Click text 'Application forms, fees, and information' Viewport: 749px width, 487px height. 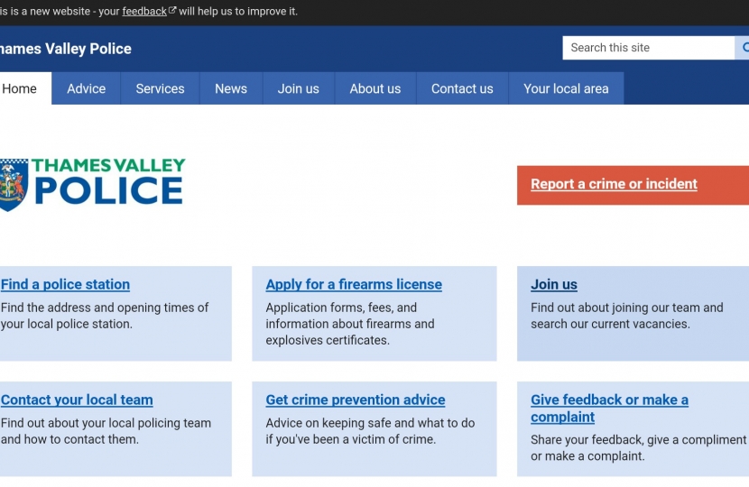click(350, 316)
